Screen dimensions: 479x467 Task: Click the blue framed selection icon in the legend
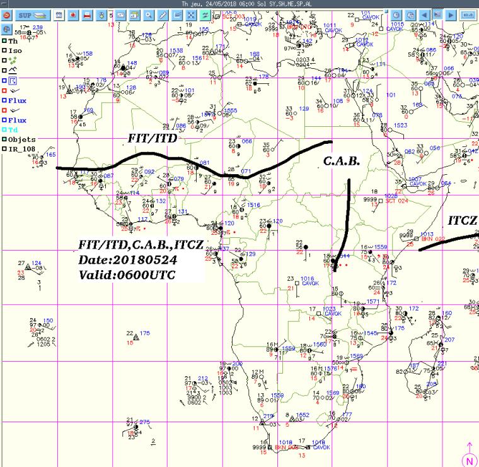pyautogui.click(x=13, y=81)
